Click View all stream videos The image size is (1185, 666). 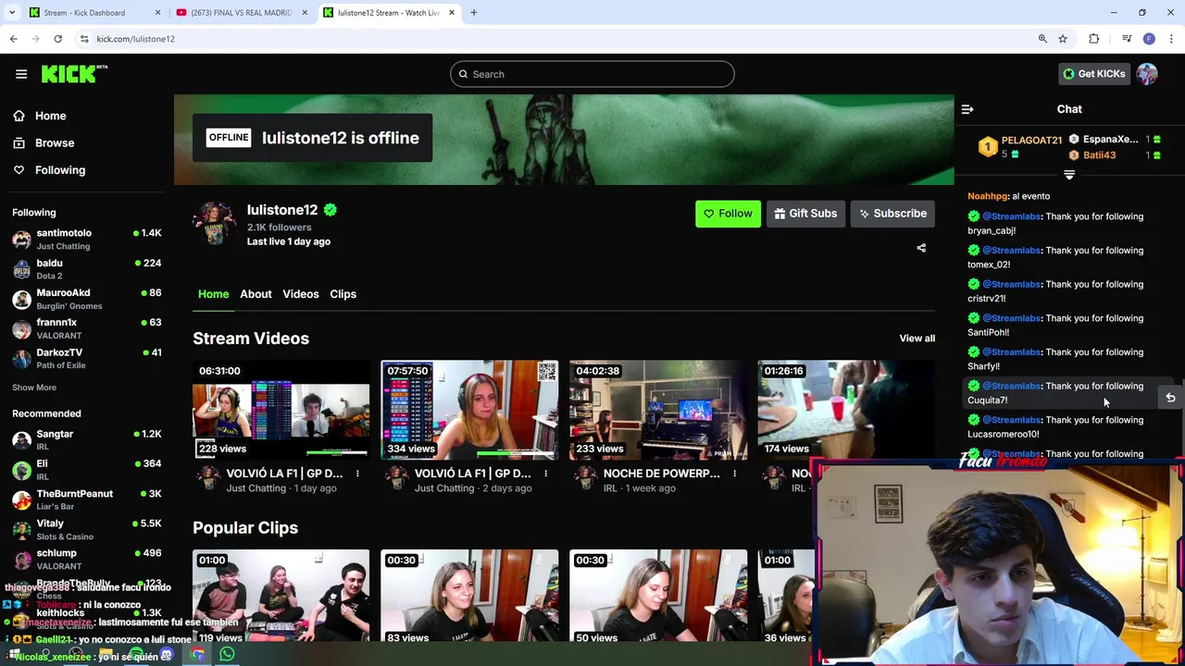click(x=917, y=339)
